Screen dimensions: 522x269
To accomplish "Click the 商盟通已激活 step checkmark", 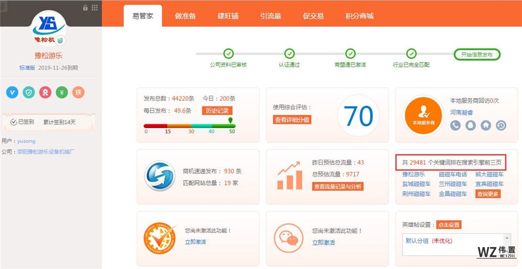I will point(350,53).
